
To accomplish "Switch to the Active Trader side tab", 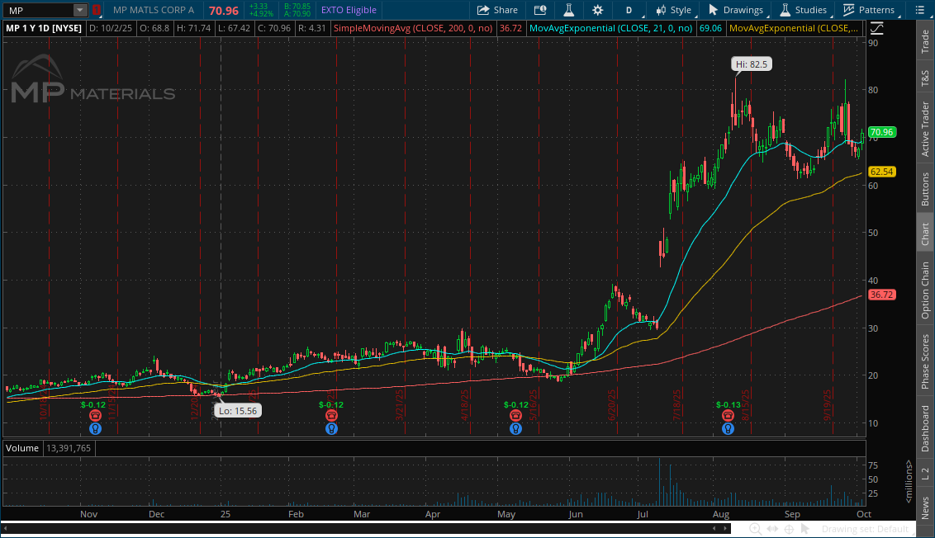I will 925,129.
